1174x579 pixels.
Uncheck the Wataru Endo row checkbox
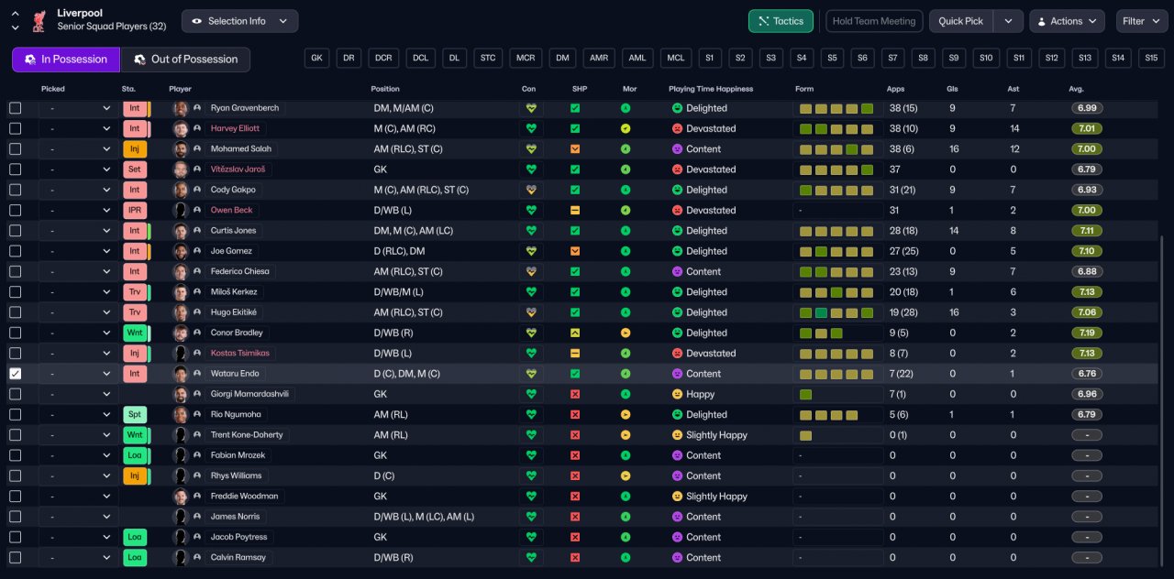[x=15, y=374]
